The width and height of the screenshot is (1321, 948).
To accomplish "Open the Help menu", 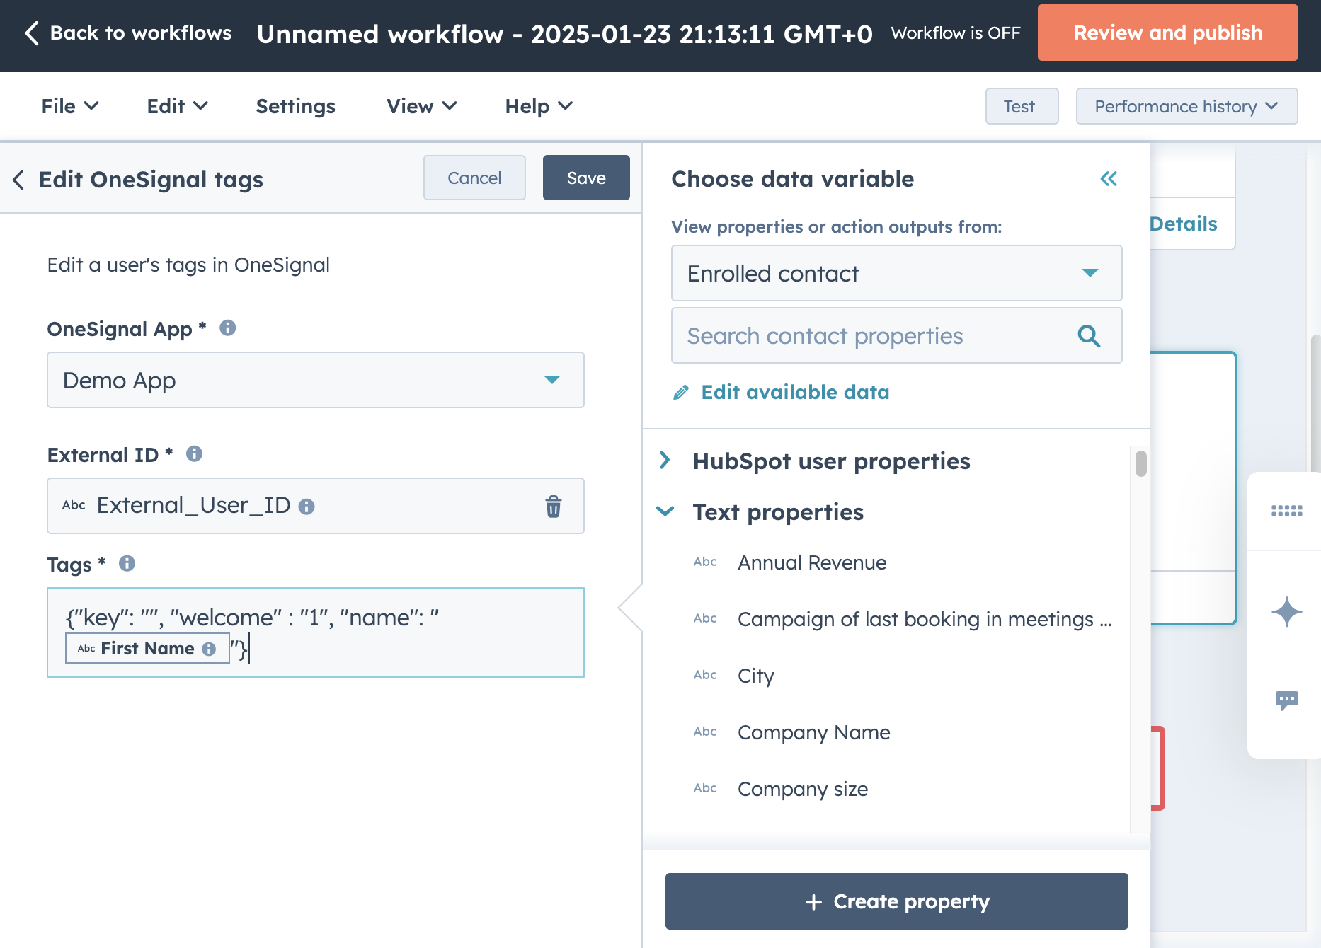I will point(539,106).
